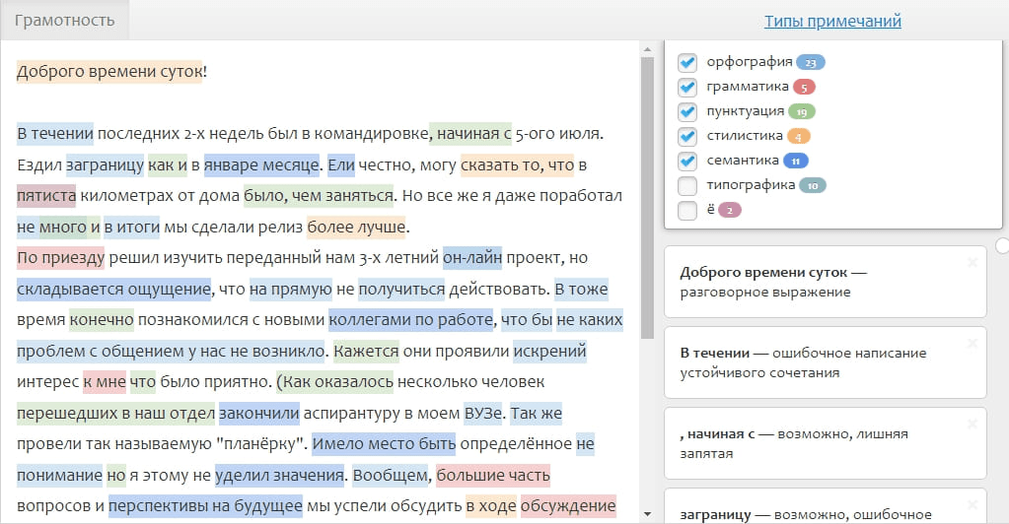
Task: Click highlighted word "Вообщем"
Action: pyautogui.click(x=390, y=475)
